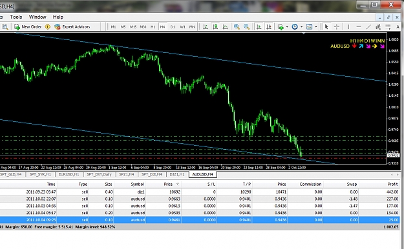Toggle the Expert Advisors button
This screenshot has width=404, height=249.
pyautogui.click(x=72, y=26)
